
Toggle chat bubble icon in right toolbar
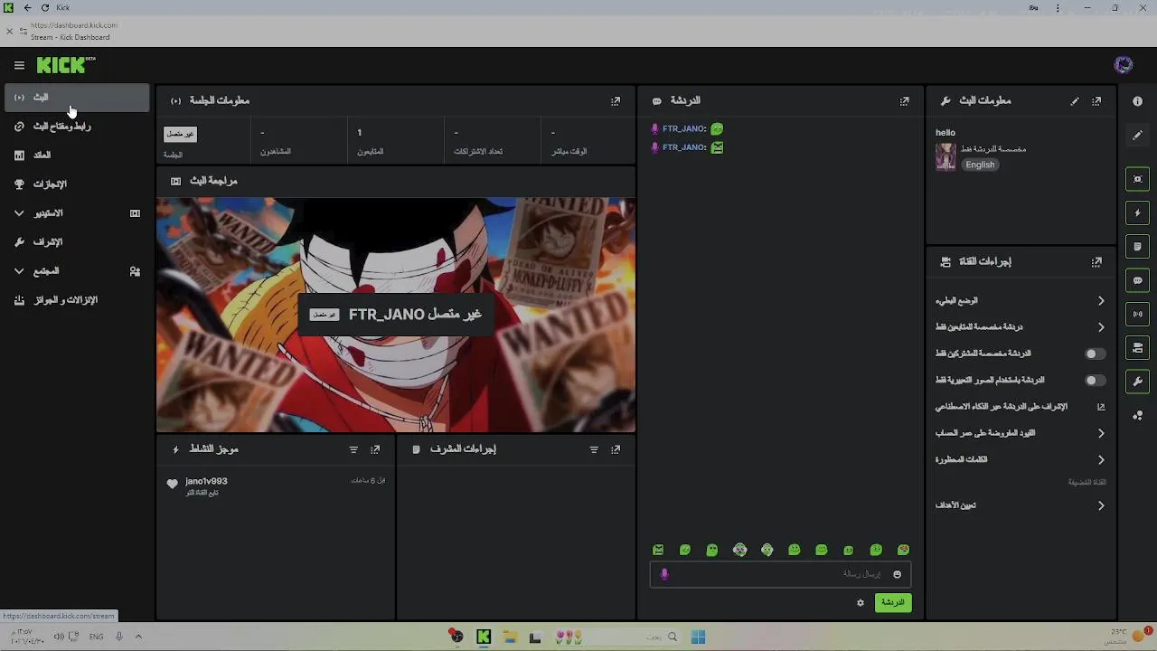coord(1138,280)
